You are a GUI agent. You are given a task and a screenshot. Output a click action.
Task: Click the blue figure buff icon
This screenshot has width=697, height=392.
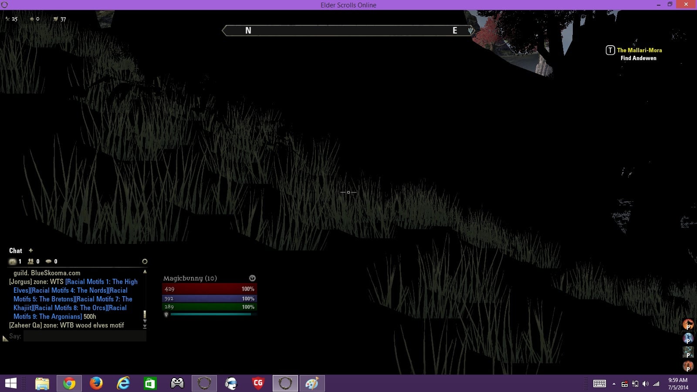[x=688, y=338]
